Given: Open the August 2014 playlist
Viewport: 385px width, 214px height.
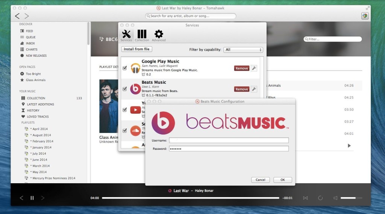Looking at the screenshot, I should pyautogui.click(x=41, y=135).
